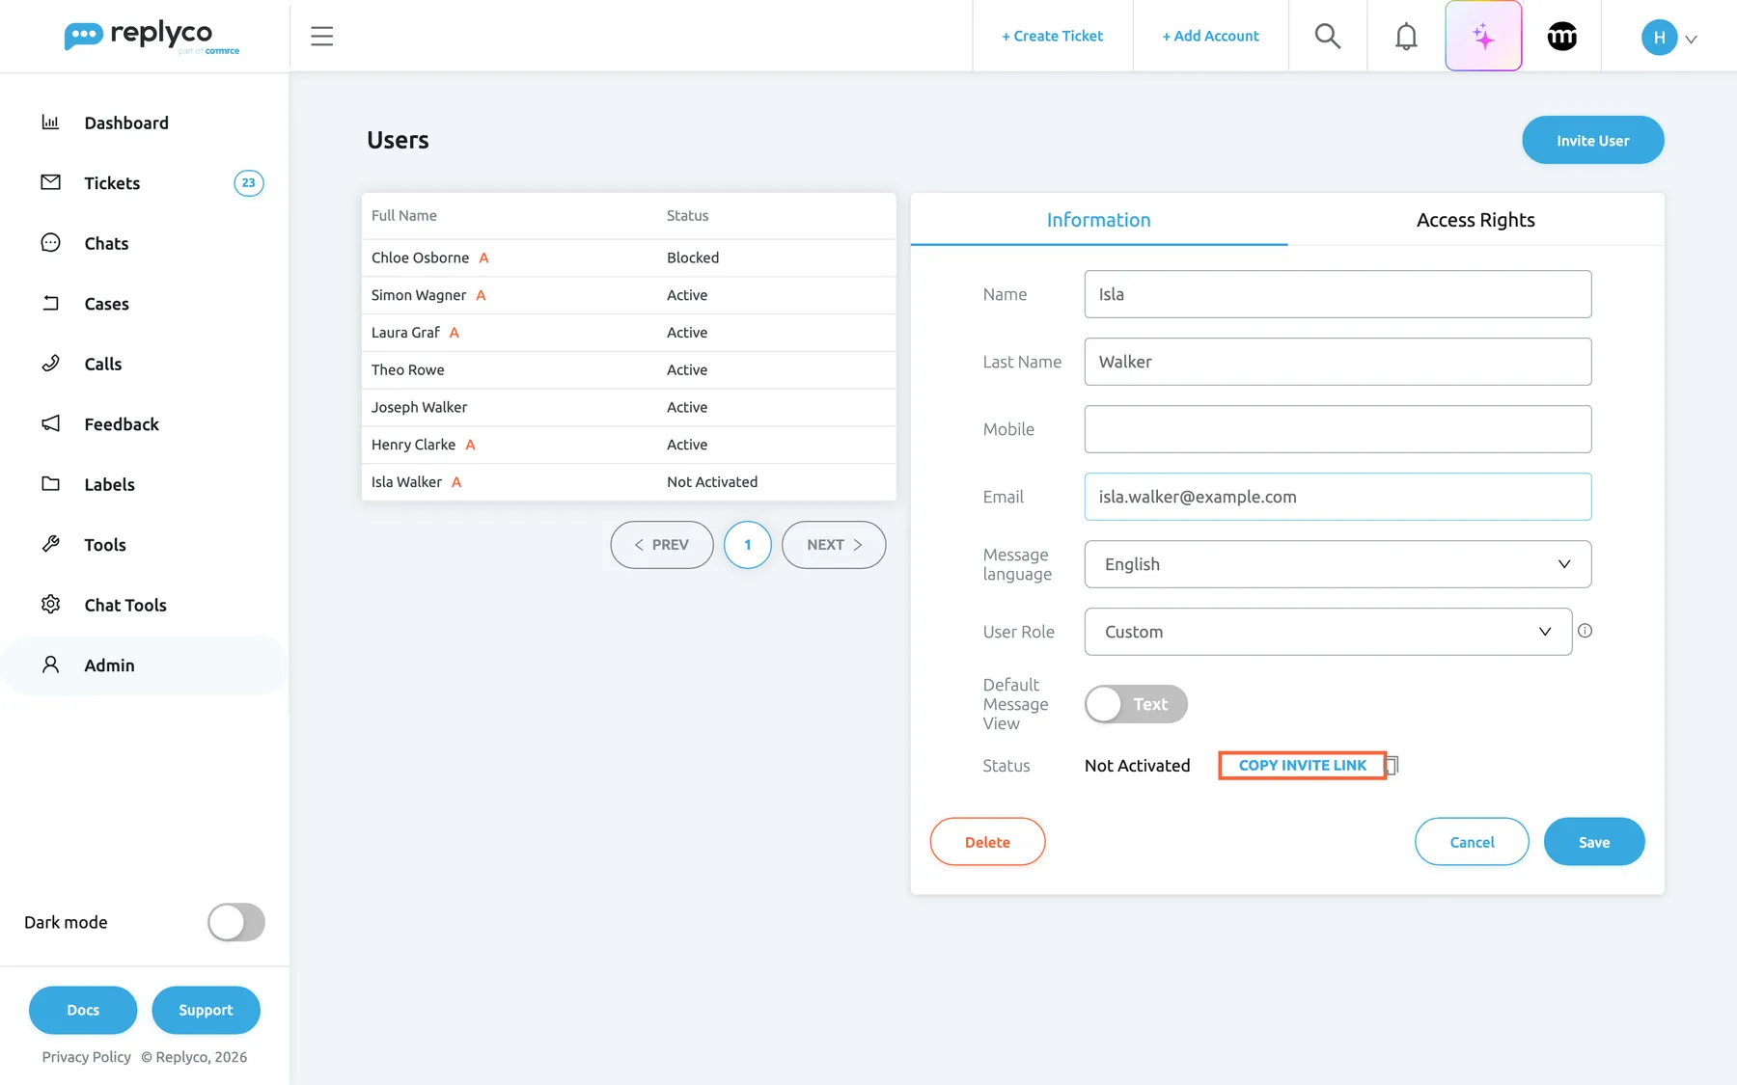The width and height of the screenshot is (1737, 1085).
Task: Open Admin in sidebar
Action: tap(145, 665)
